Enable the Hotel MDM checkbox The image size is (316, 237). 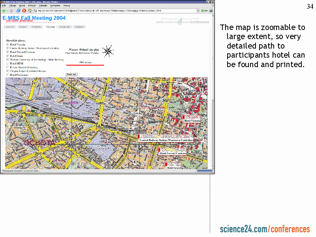click(8, 63)
